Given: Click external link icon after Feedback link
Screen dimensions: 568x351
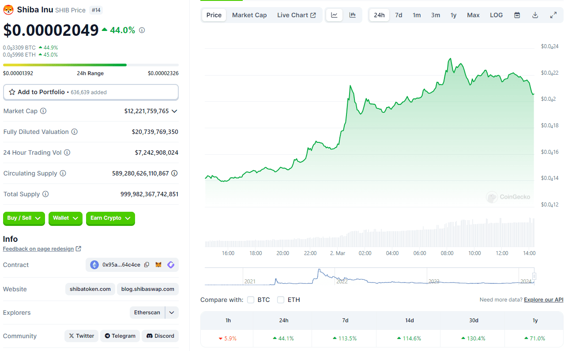Looking at the screenshot, I should 79,249.
